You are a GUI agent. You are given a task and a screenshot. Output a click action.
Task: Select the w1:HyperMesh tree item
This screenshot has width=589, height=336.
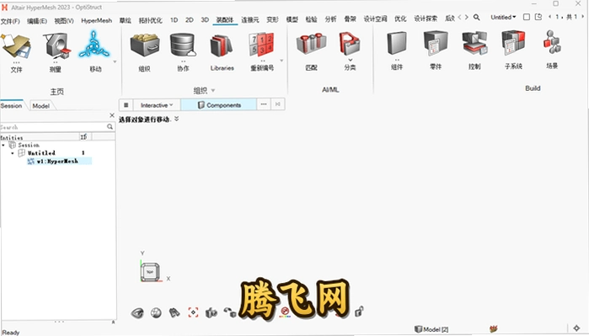click(x=57, y=161)
